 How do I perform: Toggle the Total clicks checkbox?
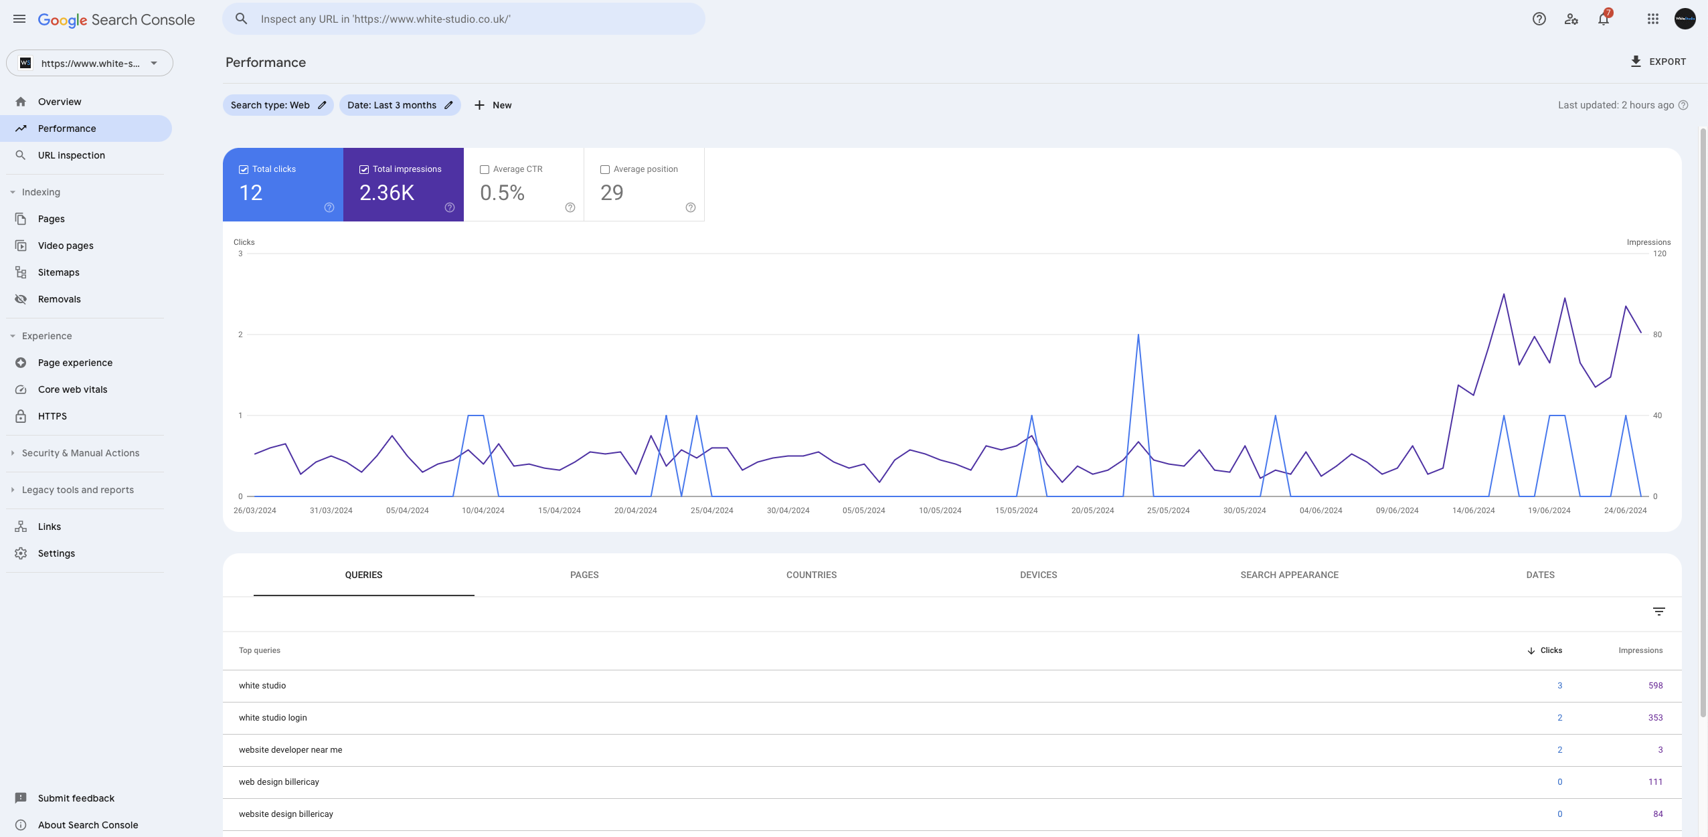point(244,170)
